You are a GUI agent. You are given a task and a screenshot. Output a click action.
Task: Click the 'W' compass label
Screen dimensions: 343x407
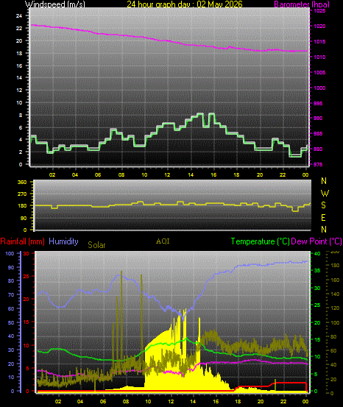click(x=325, y=194)
